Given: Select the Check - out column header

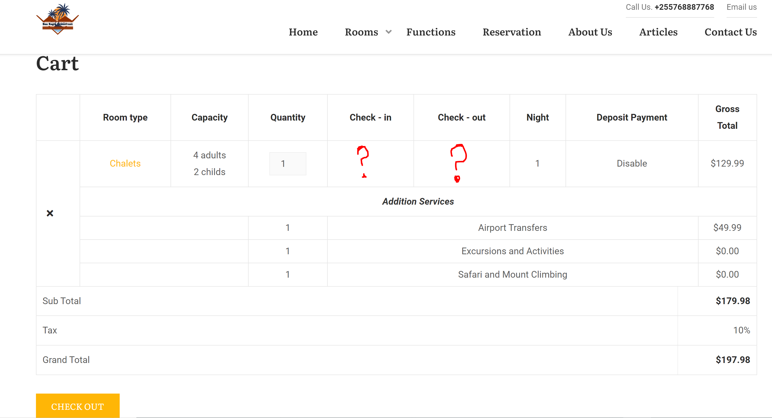Looking at the screenshot, I should [x=462, y=117].
